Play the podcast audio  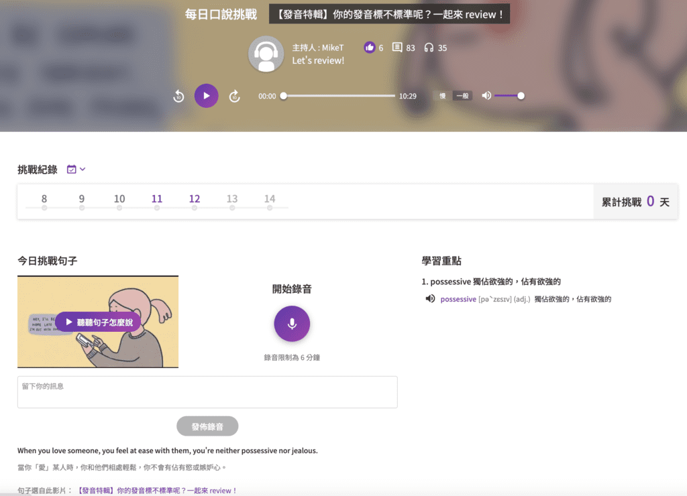pyautogui.click(x=207, y=96)
